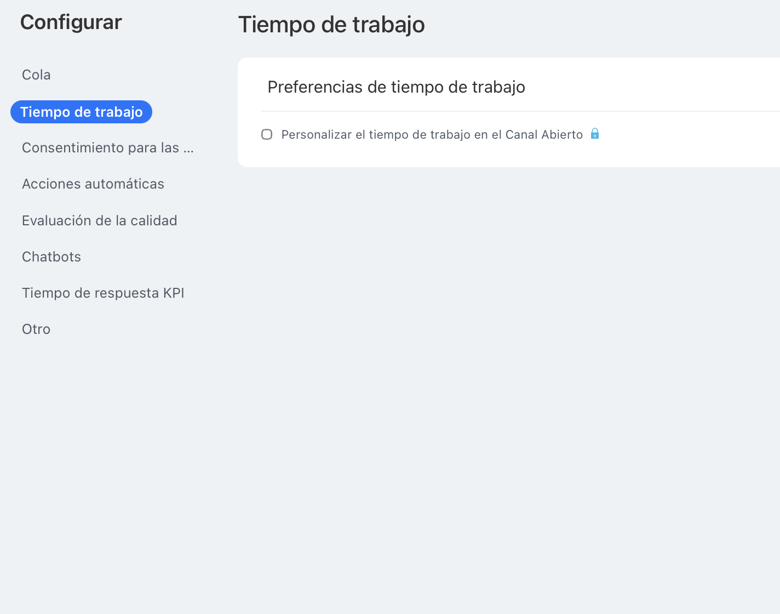780x614 pixels.
Task: Click Preferencias de tiempo de trabajo heading
Action: (x=396, y=87)
